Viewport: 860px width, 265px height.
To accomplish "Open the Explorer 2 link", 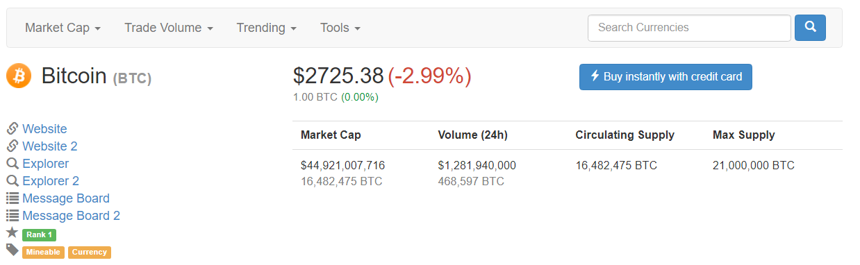I will (x=51, y=181).
